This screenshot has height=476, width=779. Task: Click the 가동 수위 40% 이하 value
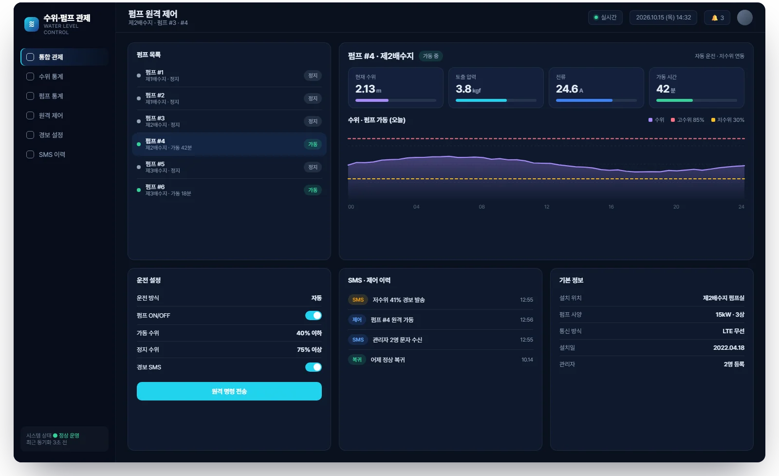pyautogui.click(x=309, y=333)
